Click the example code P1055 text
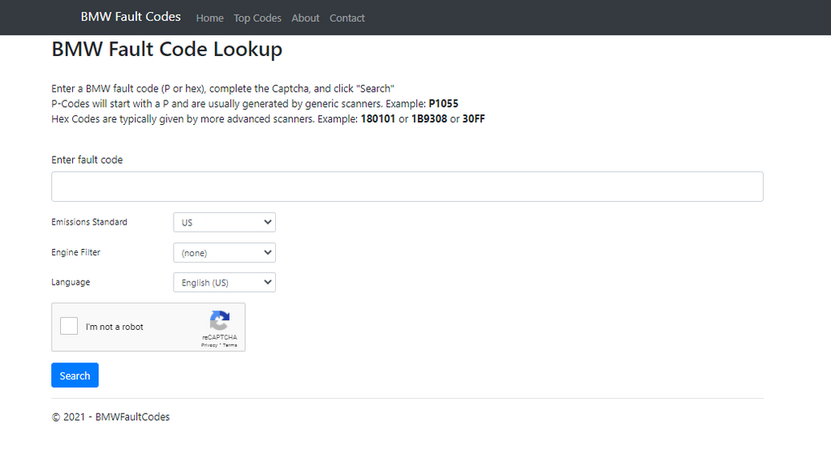Image resolution: width=831 pixels, height=458 pixels. (x=443, y=104)
